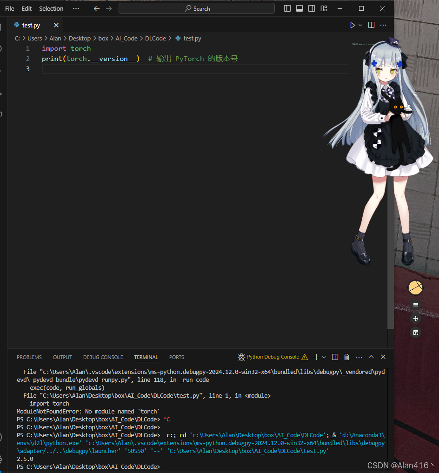Click the DLCode breadcrumb
The width and height of the screenshot is (439, 473).
(155, 38)
